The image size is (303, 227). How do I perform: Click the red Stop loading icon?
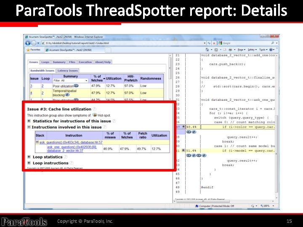coord(214,43)
